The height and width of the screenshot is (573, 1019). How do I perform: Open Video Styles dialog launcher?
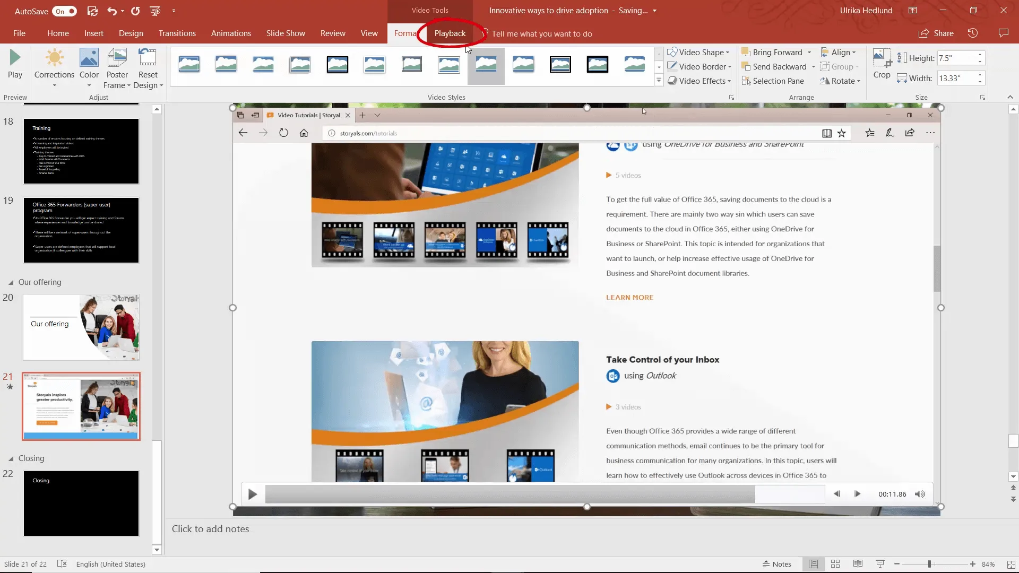click(x=731, y=98)
